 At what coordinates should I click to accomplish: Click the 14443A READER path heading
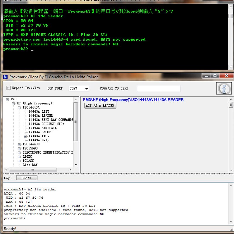(133, 100)
